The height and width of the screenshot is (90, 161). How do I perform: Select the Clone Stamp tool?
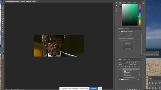pyautogui.click(x=3, y=23)
